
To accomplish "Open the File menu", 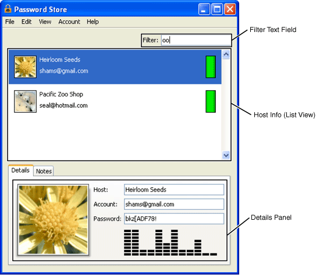I will 10,22.
